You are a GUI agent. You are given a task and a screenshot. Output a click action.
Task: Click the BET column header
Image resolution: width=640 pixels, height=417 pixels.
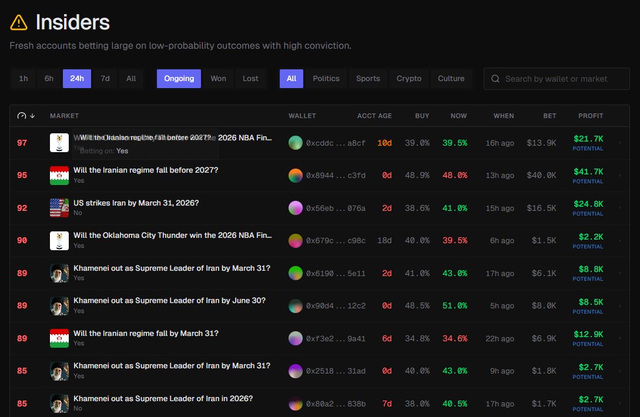(x=549, y=116)
